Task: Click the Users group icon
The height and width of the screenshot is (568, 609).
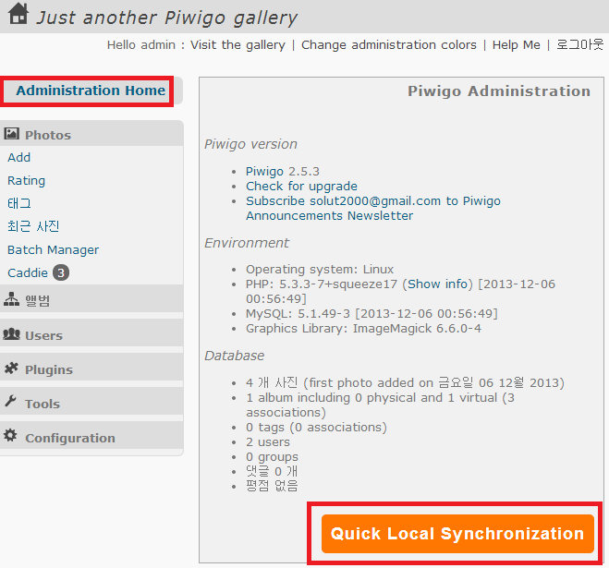Action: pos(12,334)
